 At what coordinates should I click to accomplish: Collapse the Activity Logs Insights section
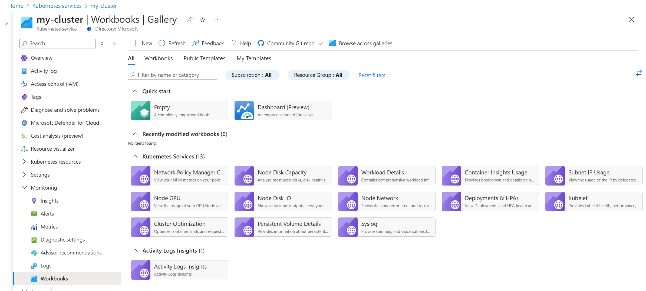coord(135,251)
